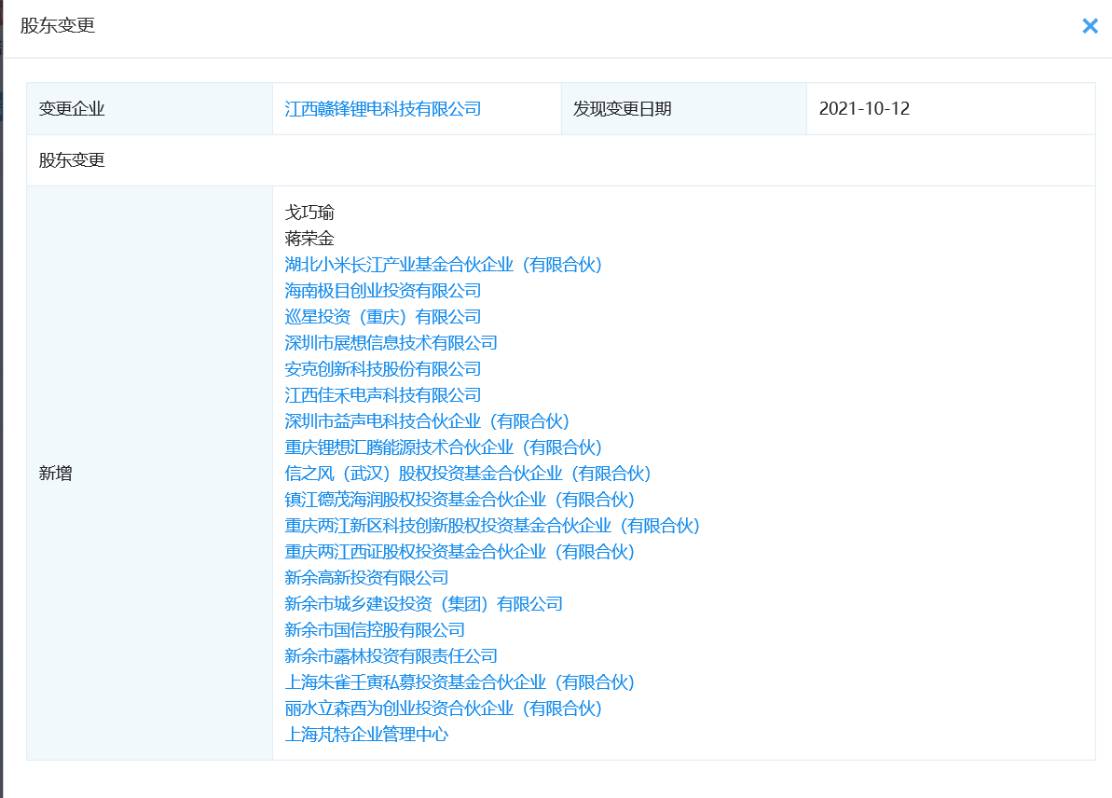This screenshot has height=798, width=1112.
Task: View 新余市霤林投资有限责任公司 page
Action: [x=391, y=656]
